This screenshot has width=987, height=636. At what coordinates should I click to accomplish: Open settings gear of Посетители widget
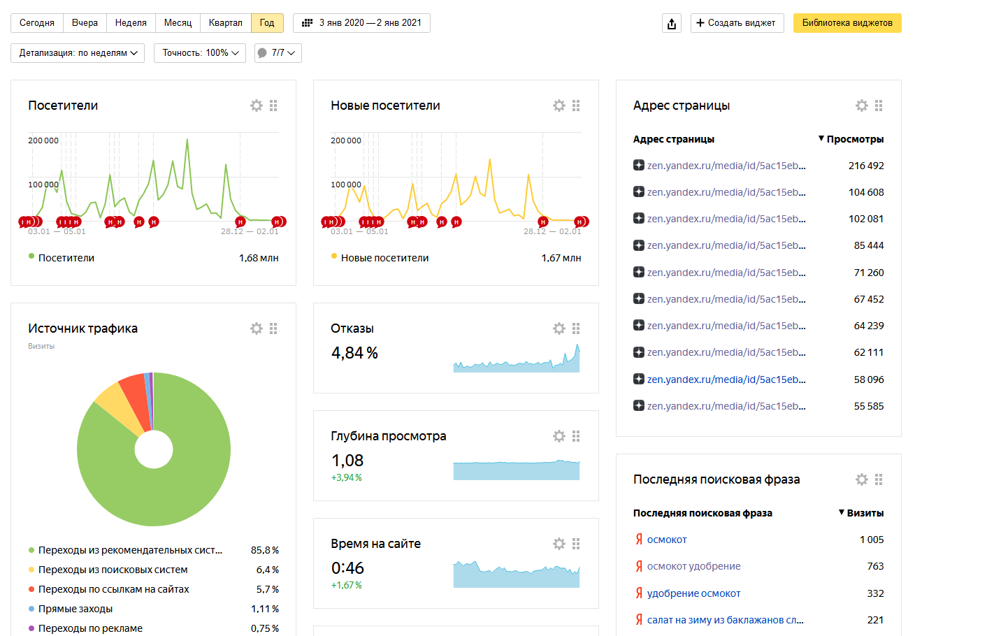pyautogui.click(x=257, y=106)
